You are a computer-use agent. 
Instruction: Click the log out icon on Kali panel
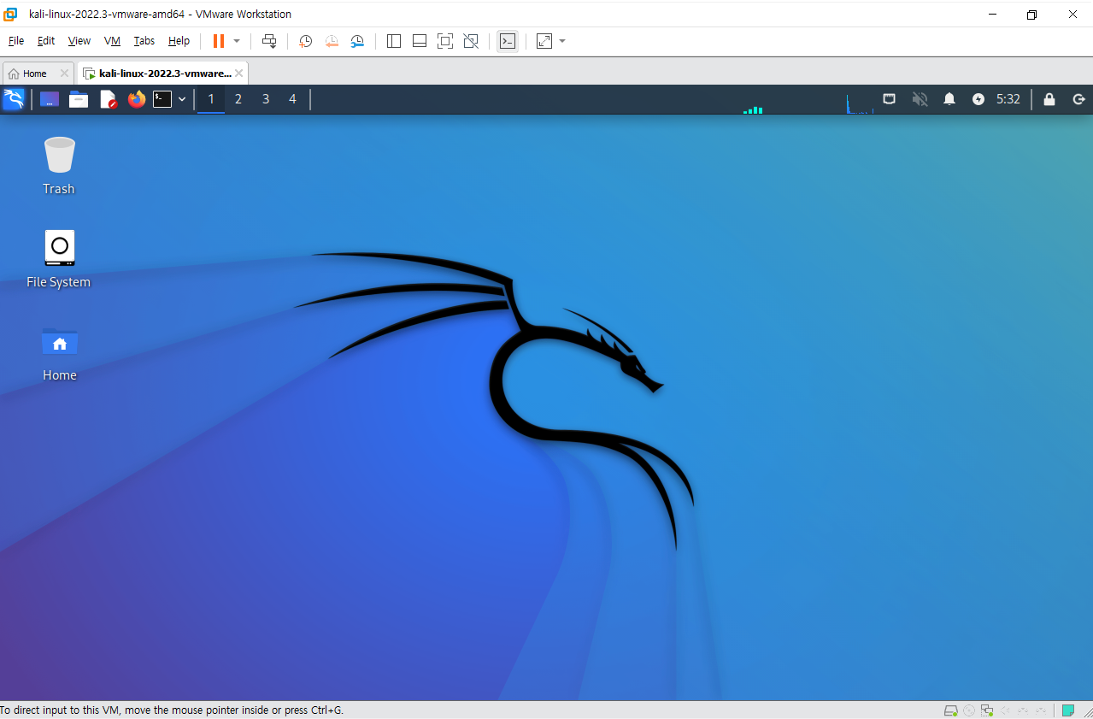[1078, 99]
